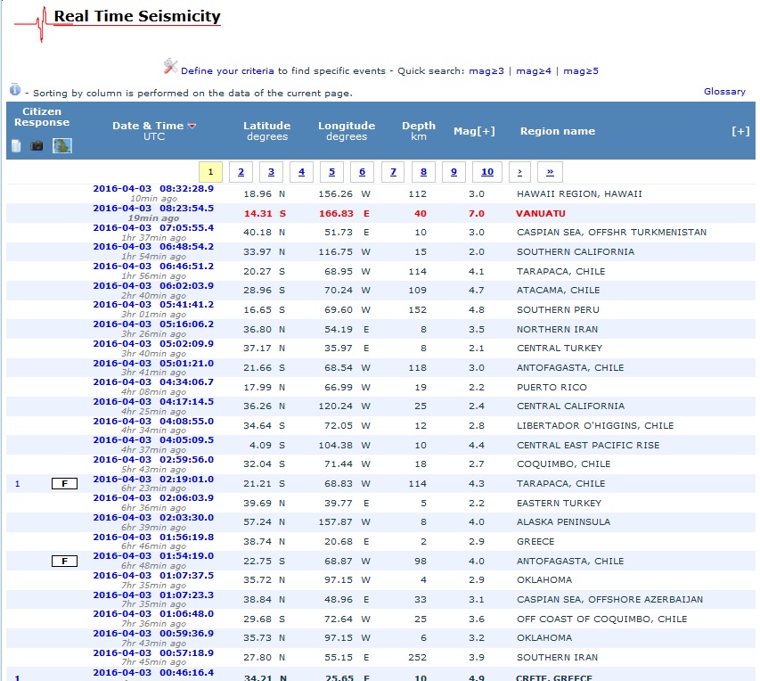Open the Crete, Greece event 00:46:16.4
Viewport: 760px width, 681px height.
[x=153, y=672]
